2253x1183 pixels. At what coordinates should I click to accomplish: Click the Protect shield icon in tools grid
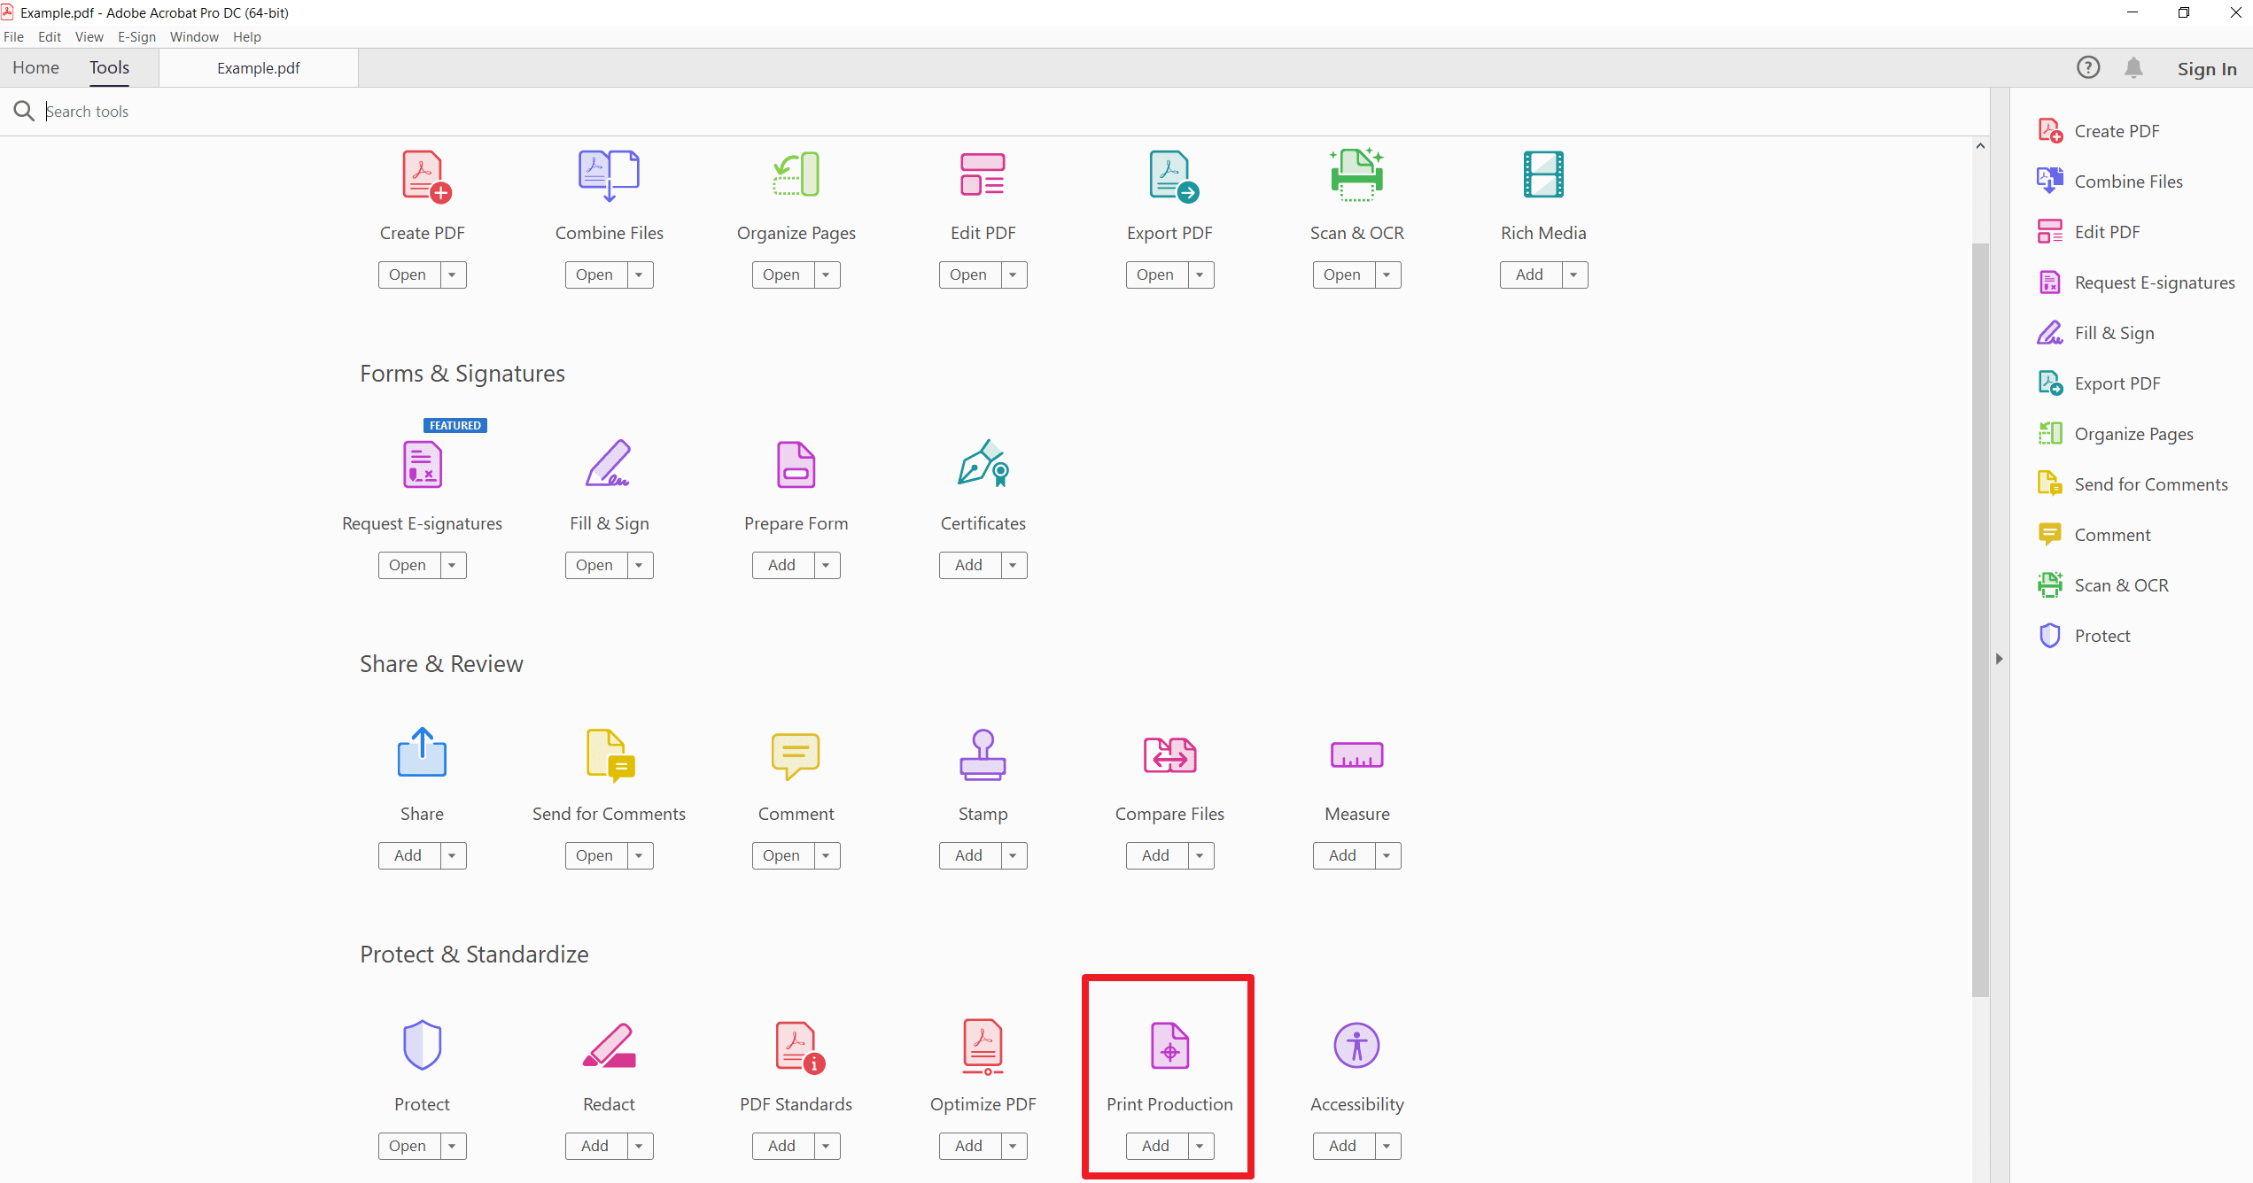coord(422,1045)
